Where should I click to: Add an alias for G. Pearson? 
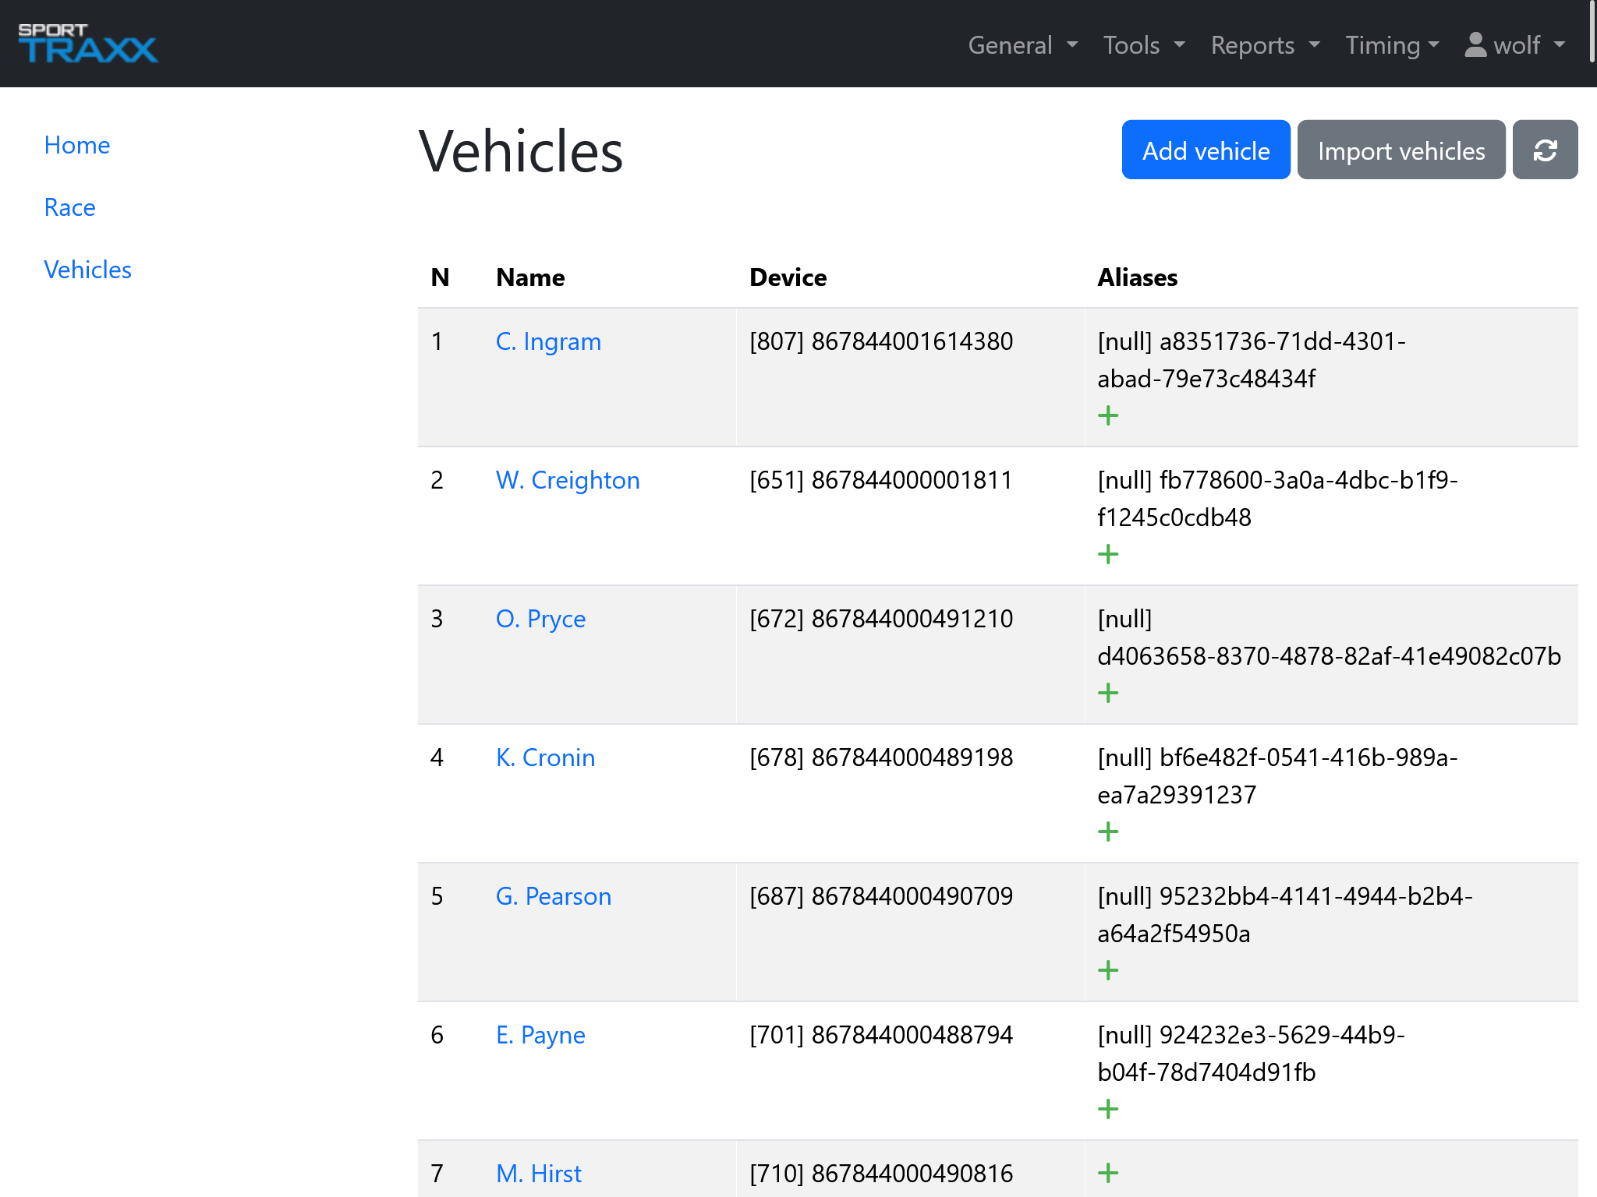pyautogui.click(x=1108, y=970)
